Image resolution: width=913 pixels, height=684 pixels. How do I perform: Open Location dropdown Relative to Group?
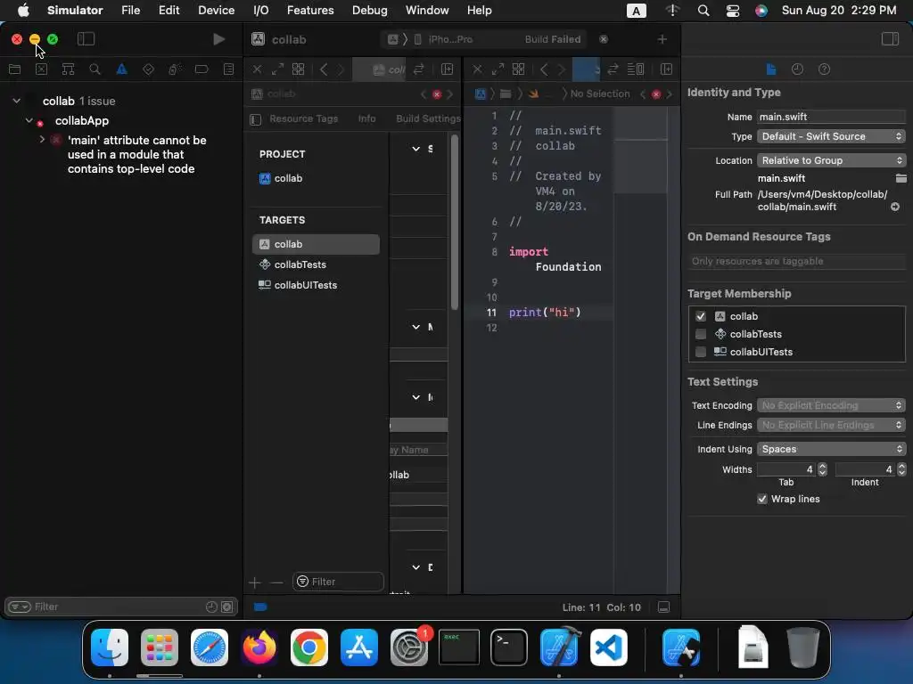(x=832, y=160)
